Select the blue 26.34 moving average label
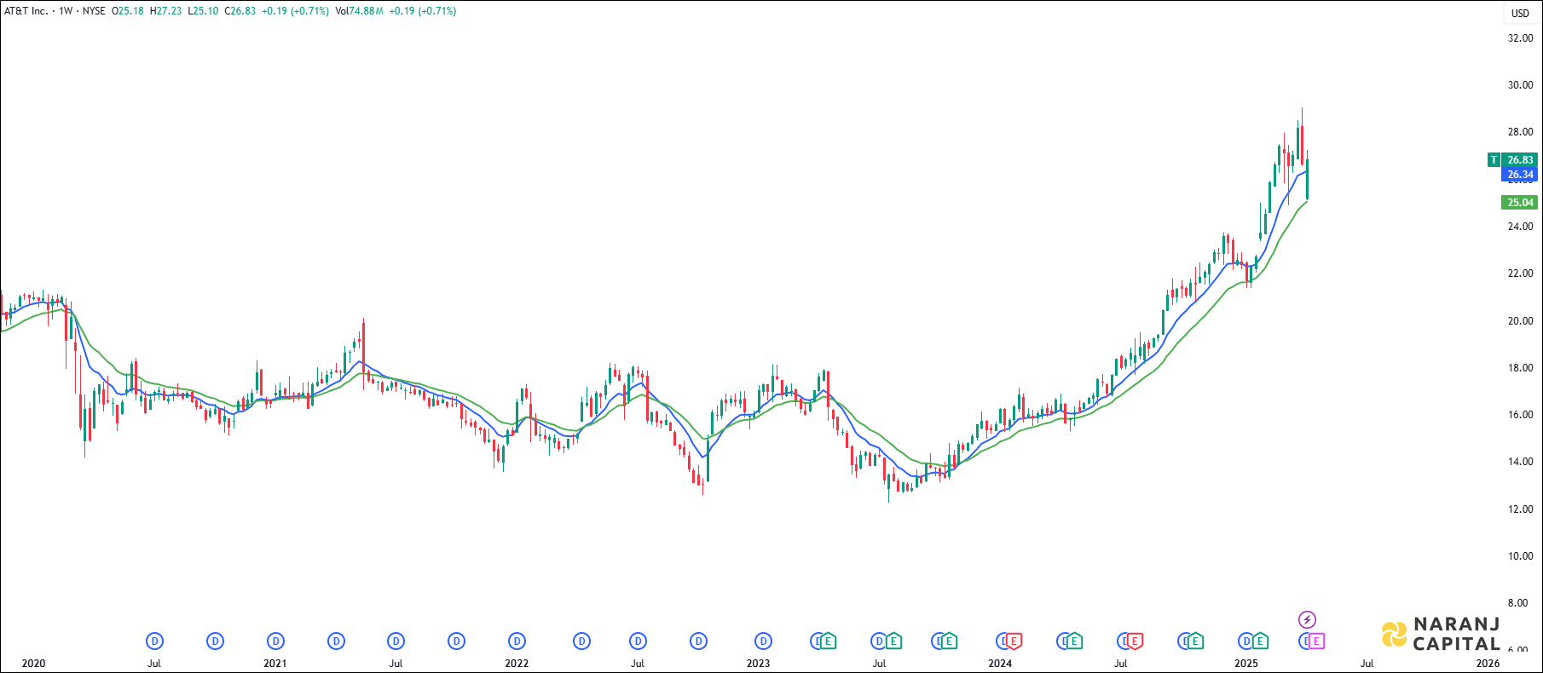1543x673 pixels. 1519,175
